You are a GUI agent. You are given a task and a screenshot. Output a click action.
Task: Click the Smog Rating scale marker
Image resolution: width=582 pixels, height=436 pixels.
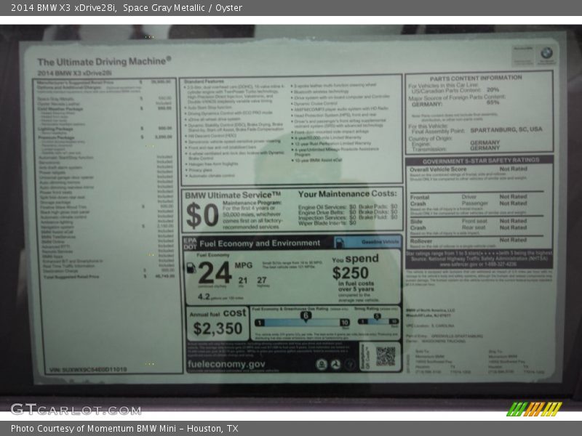pos(377,315)
